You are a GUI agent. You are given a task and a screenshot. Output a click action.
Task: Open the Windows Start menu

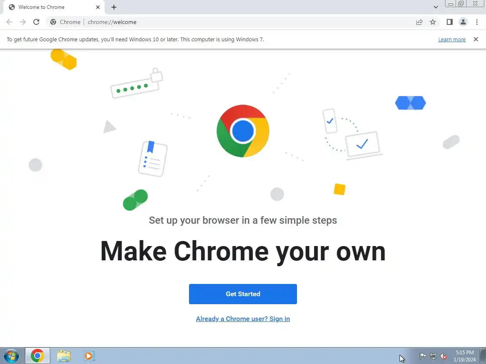(11, 356)
